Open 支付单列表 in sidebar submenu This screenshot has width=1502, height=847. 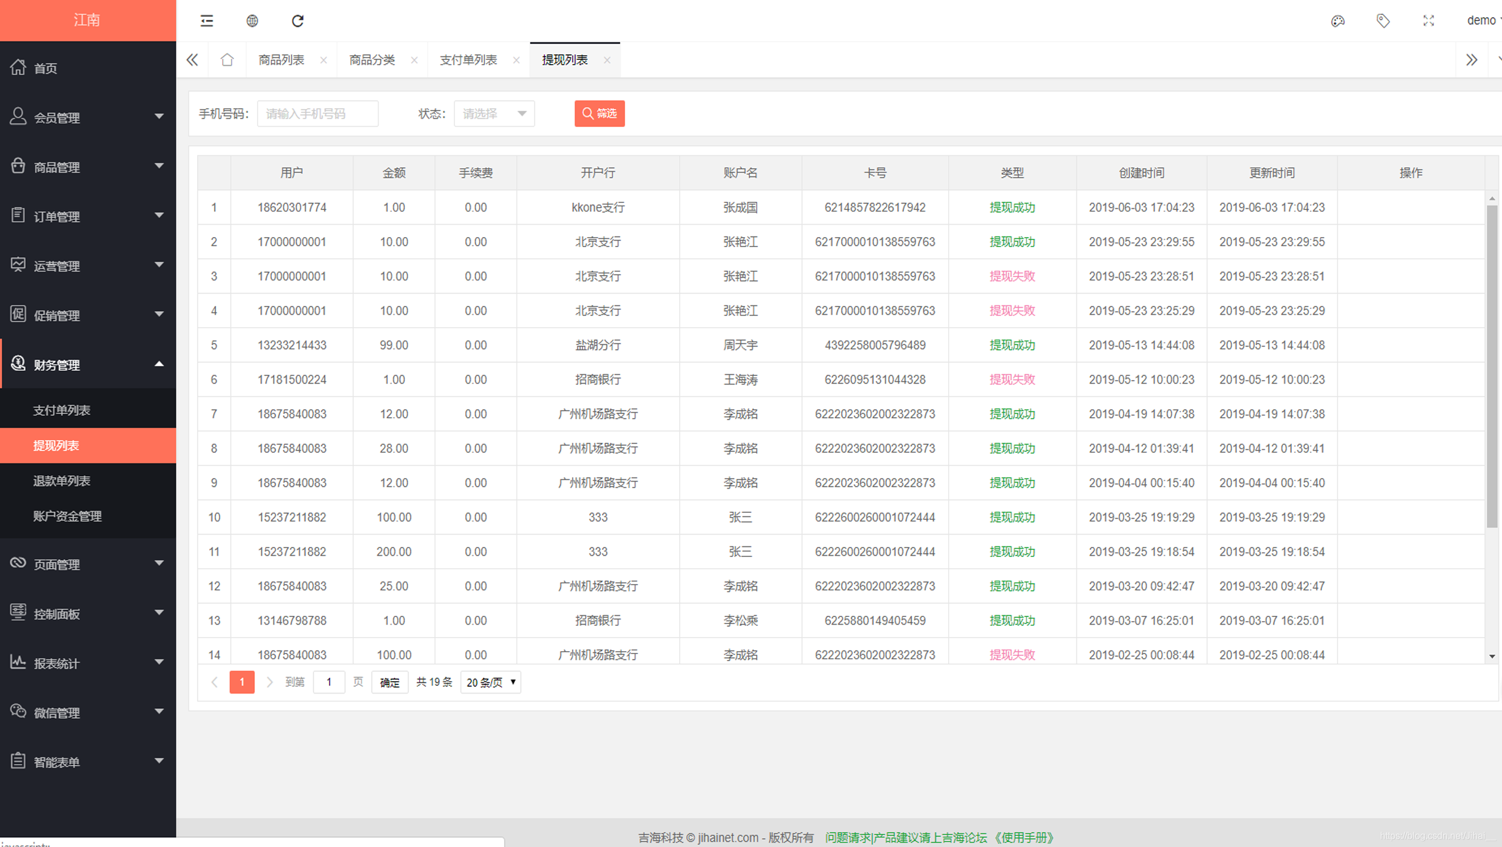88,410
